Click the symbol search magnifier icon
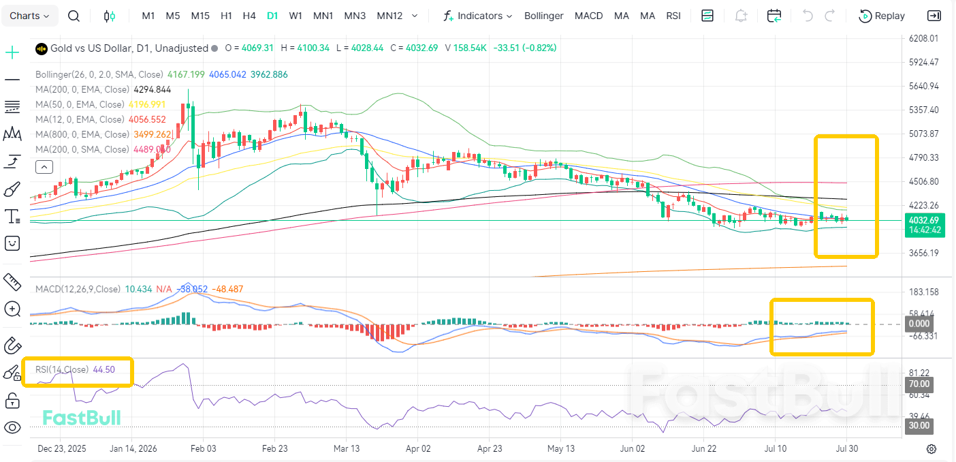This screenshot has width=956, height=462. pos(74,16)
